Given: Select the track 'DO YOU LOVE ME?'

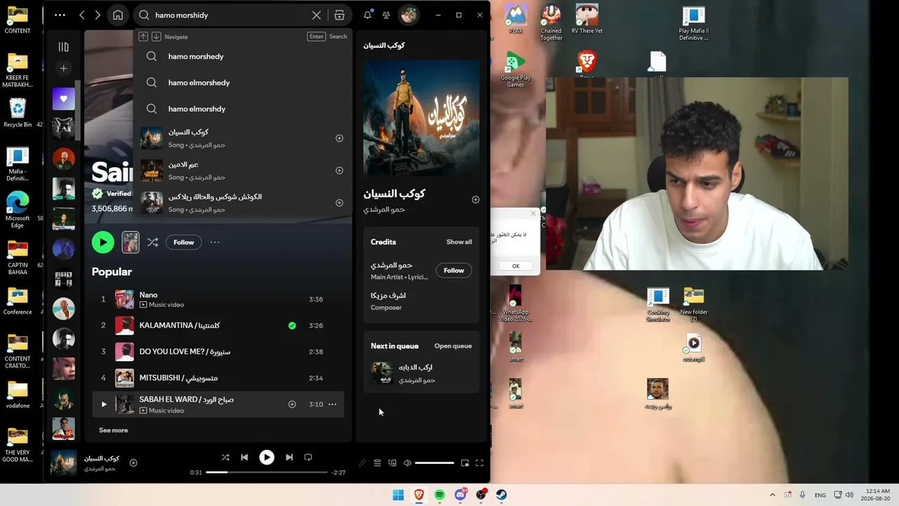Looking at the screenshot, I should [218, 351].
